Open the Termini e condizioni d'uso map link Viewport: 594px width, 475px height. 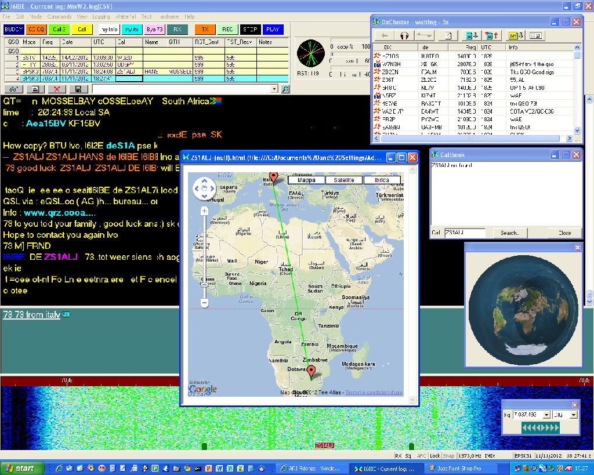point(374,393)
